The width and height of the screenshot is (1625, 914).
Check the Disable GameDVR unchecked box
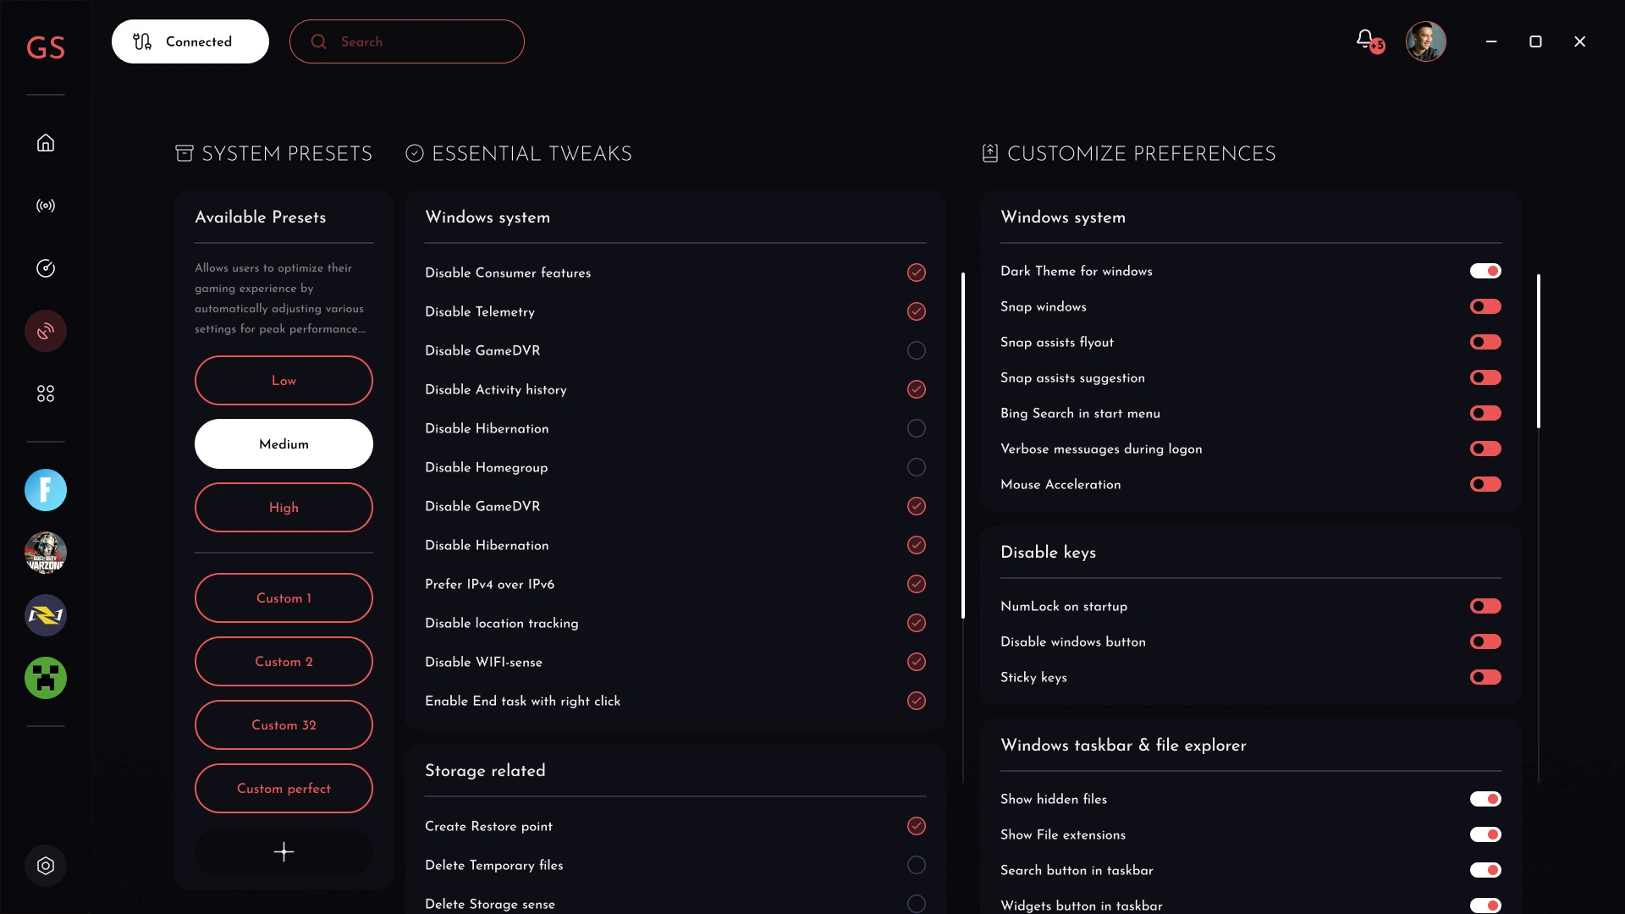[916, 350]
